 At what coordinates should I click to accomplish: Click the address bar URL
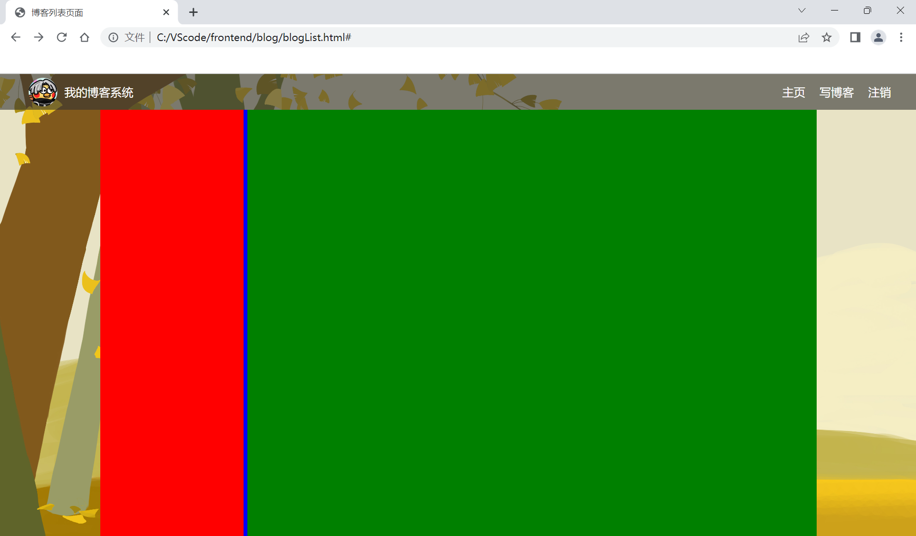[254, 37]
